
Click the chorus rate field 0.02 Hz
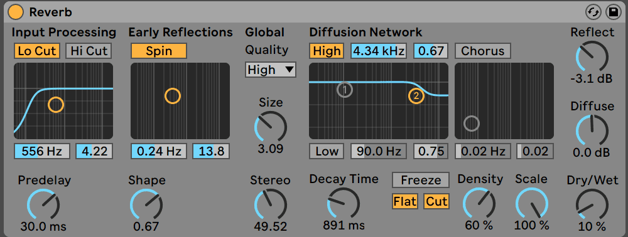coord(482,152)
